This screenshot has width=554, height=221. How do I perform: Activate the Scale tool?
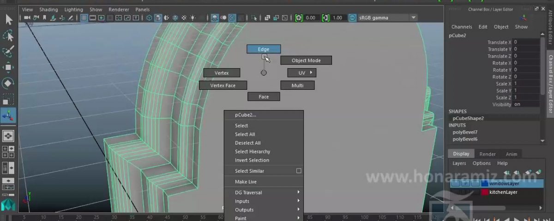[8, 99]
